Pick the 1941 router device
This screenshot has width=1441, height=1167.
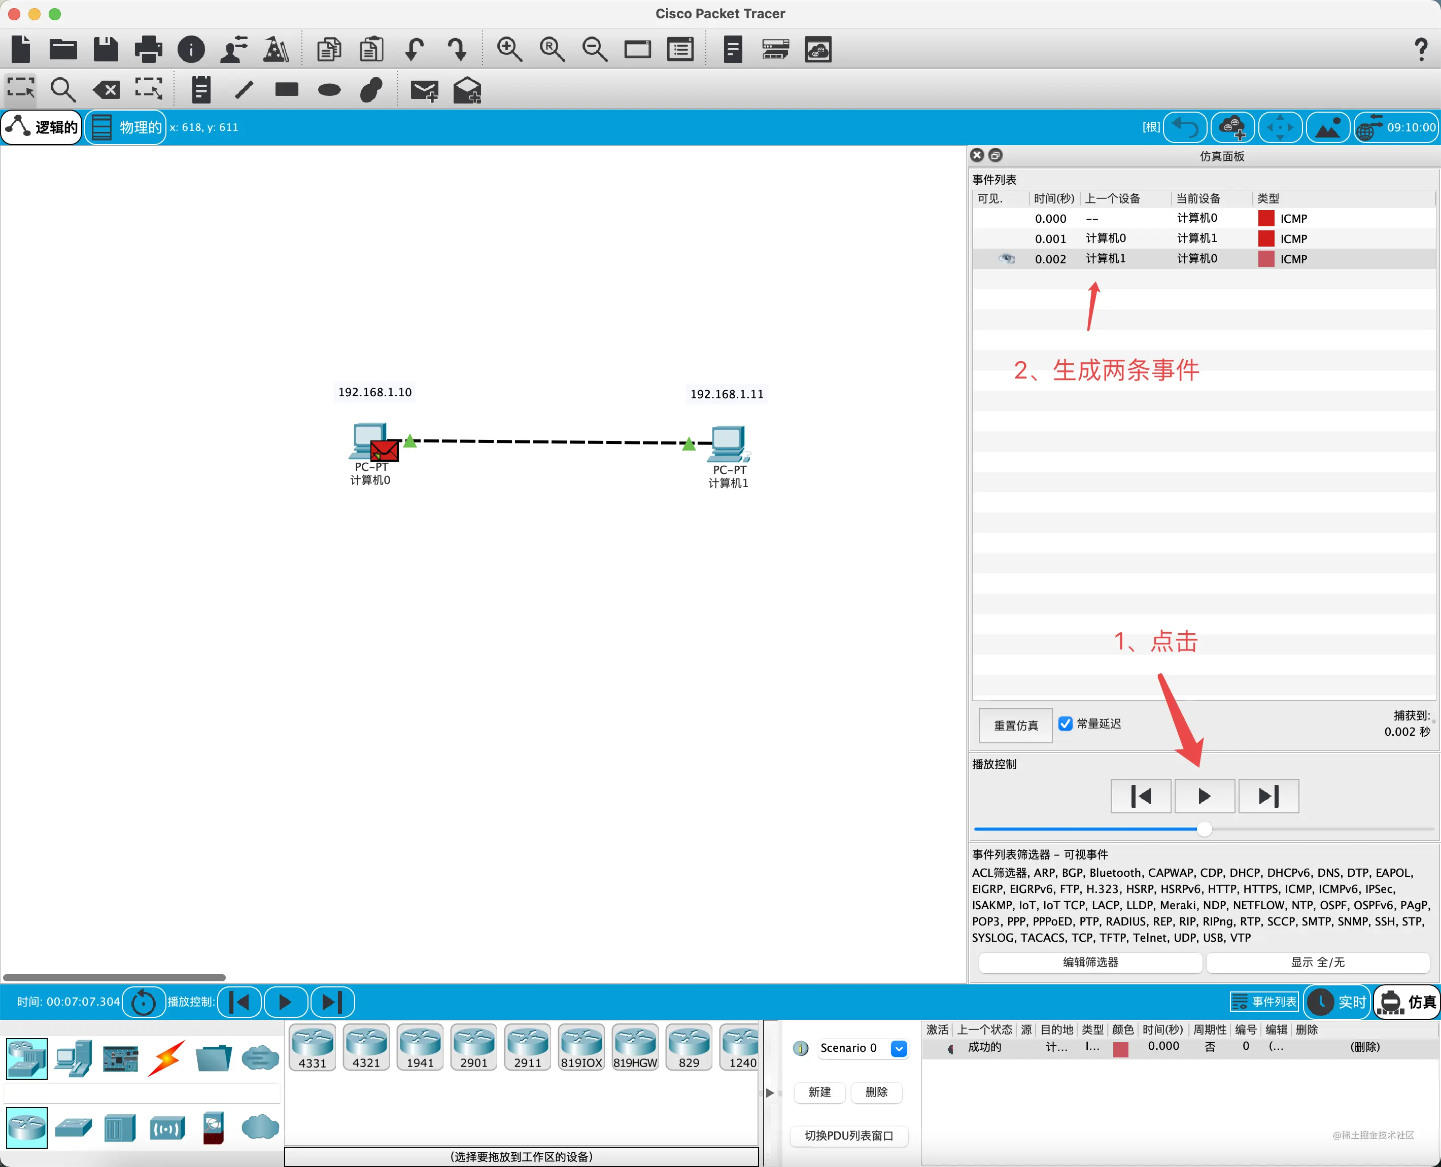pos(420,1047)
